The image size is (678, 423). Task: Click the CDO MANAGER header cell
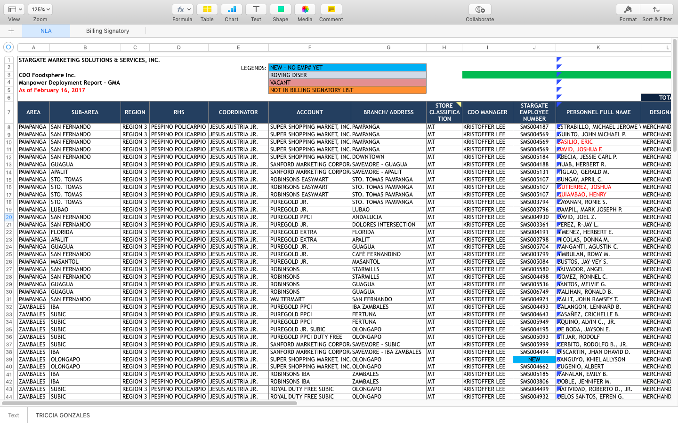[487, 112]
